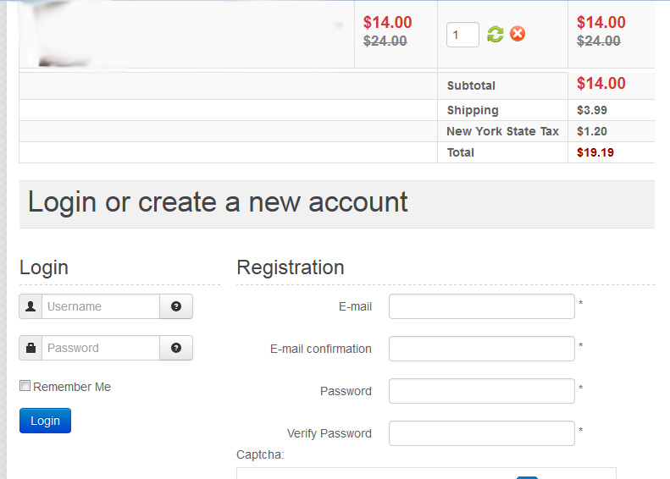Click the padlock icon before Password

pyautogui.click(x=30, y=348)
